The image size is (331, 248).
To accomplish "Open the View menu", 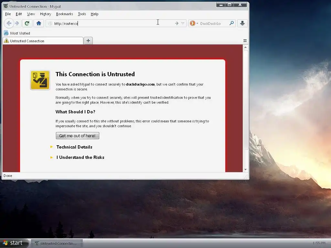I will (31, 14).
